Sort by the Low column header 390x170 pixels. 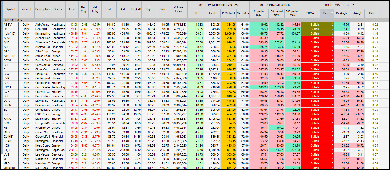(x=162, y=9)
